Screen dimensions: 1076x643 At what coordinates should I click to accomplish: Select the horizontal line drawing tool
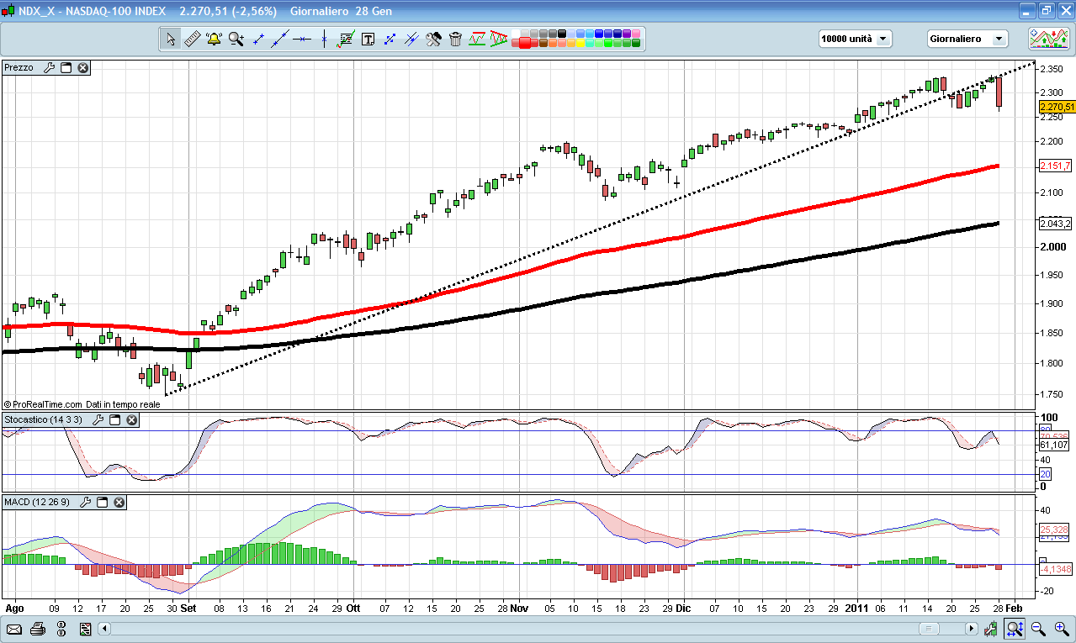click(x=302, y=39)
